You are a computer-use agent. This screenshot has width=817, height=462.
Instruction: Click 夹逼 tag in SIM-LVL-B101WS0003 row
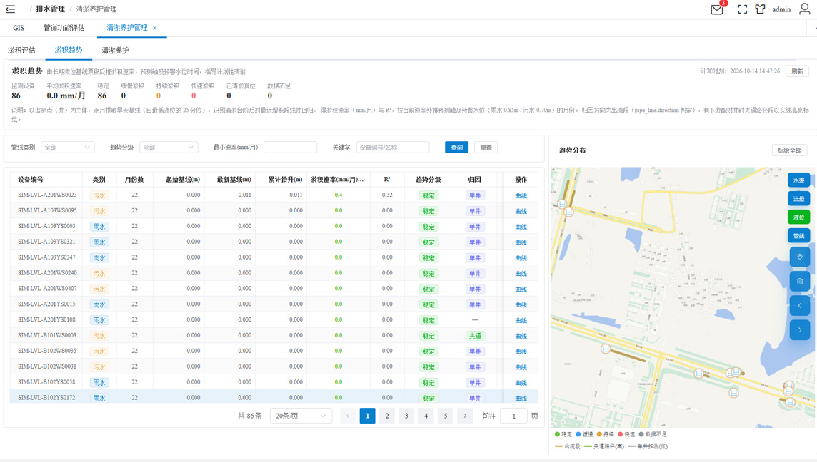(x=475, y=336)
